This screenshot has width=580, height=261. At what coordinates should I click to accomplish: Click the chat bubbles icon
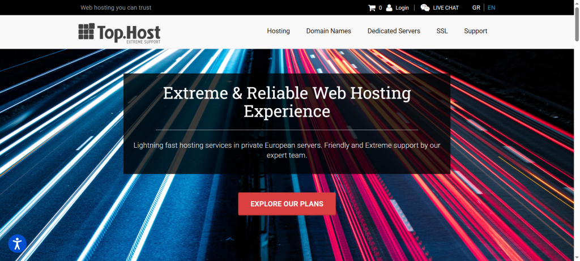[425, 8]
